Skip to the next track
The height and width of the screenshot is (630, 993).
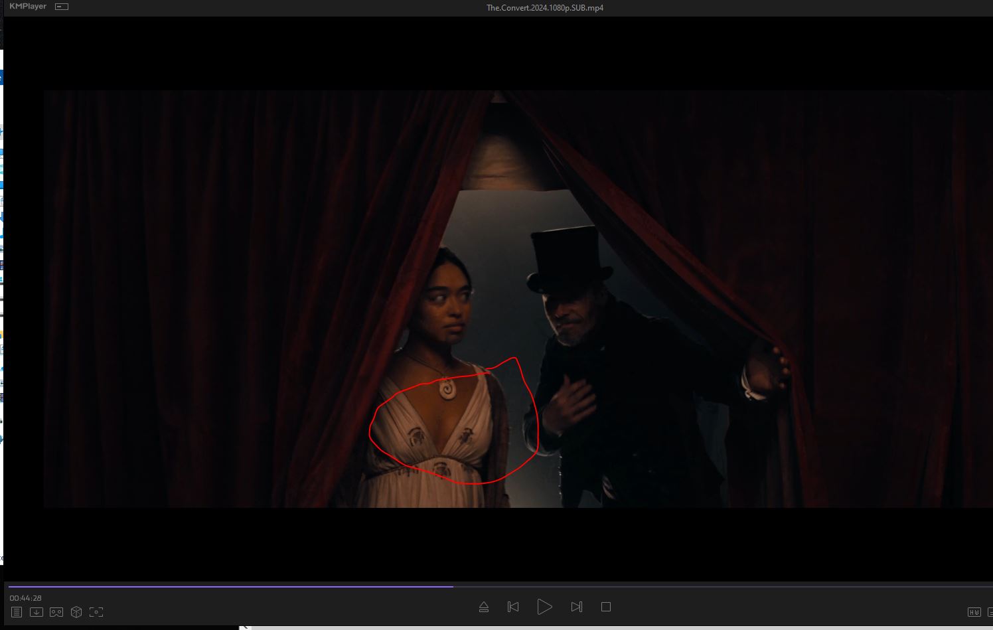tap(576, 607)
